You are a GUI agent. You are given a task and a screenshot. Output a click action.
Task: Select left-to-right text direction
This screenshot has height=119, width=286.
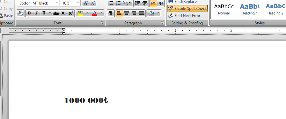coord(153,3)
